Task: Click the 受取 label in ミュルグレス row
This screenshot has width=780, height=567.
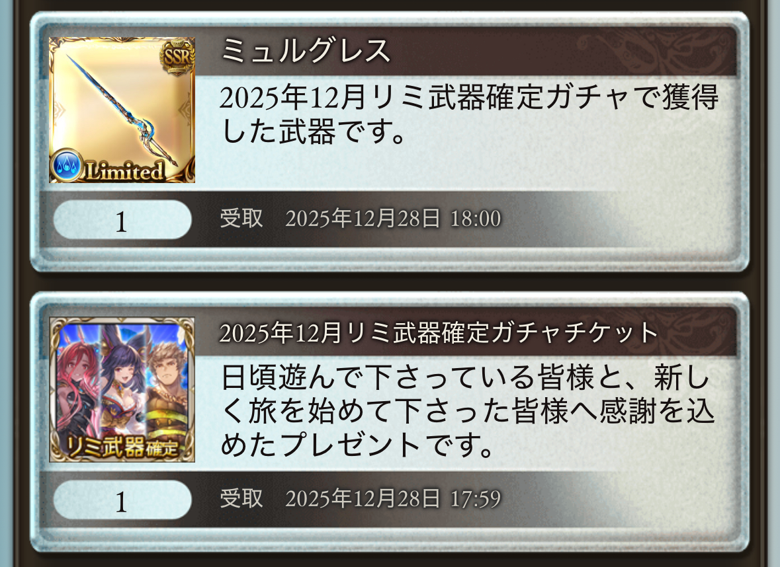Action: click(x=241, y=219)
